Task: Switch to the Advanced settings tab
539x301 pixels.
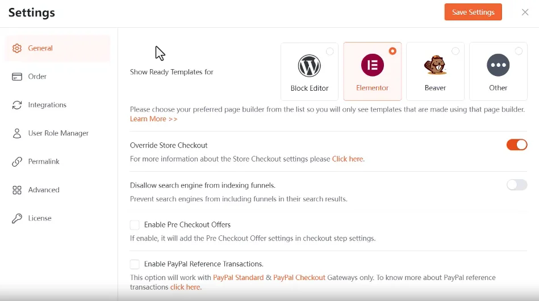Action: (44, 190)
